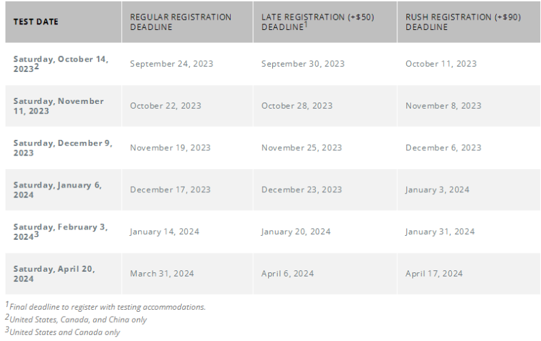The width and height of the screenshot is (541, 341).
Task: Click footnote United States and Canada only
Action: [x=63, y=331]
